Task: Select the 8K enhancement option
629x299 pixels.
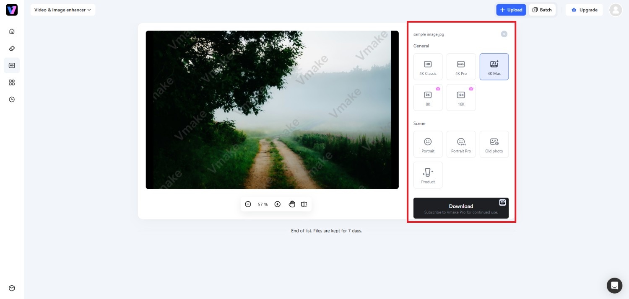Action: click(428, 98)
